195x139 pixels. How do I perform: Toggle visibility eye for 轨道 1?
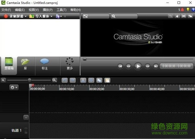click(x=26, y=129)
